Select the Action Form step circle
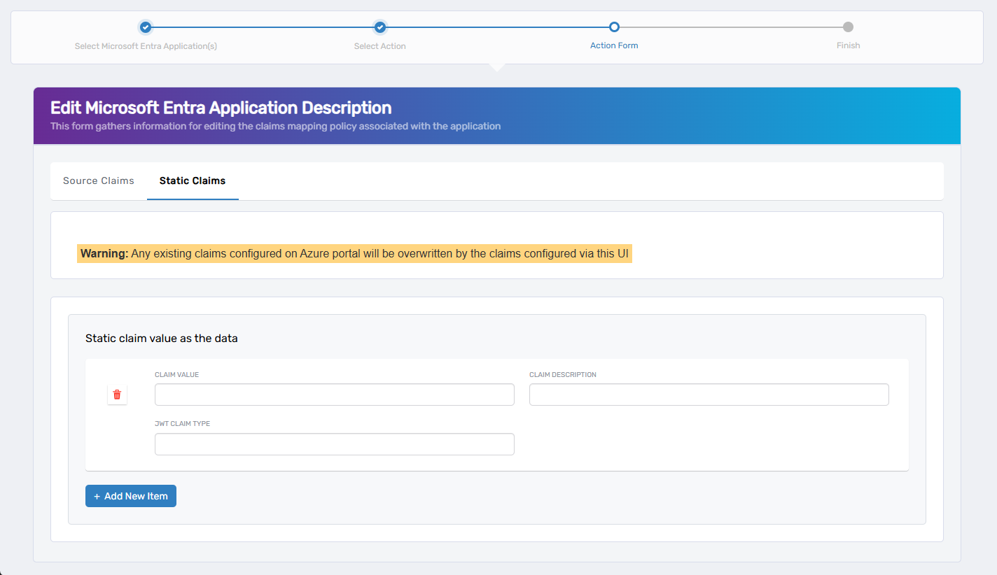The width and height of the screenshot is (997, 575). (614, 27)
